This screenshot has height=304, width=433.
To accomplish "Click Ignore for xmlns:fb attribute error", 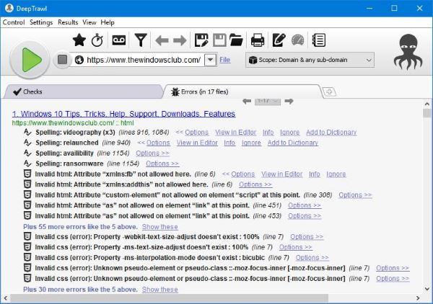I will coord(336,174).
